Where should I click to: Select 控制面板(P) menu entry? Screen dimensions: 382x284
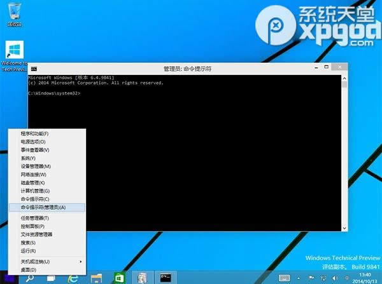32,226
